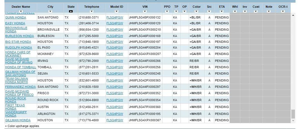Open the Note column filter dropdown
This screenshot has width=298, height=129.
point(269,11)
